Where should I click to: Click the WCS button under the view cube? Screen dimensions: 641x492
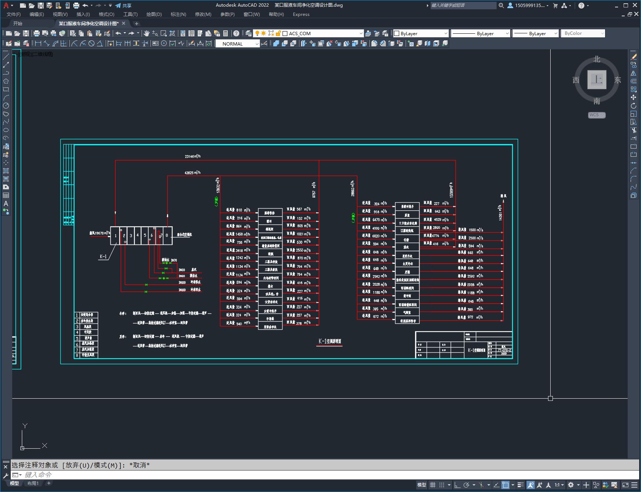[597, 115]
